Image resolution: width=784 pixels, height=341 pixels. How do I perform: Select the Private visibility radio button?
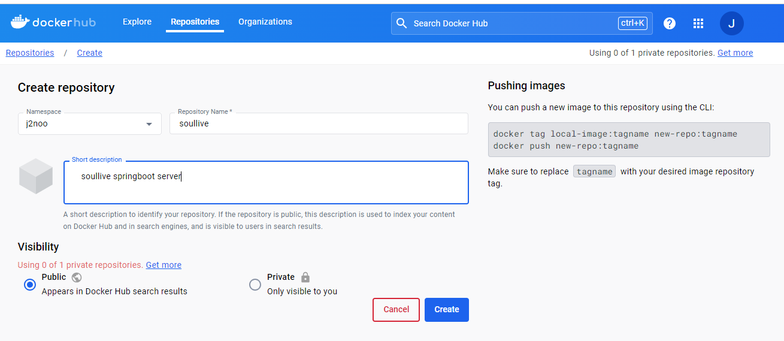click(x=255, y=285)
